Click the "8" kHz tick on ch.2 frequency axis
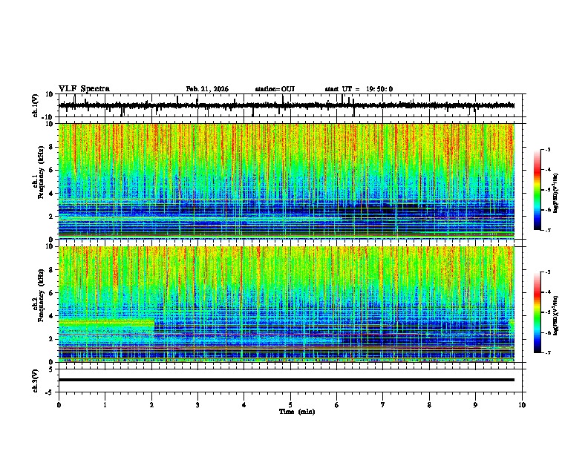 coord(51,270)
